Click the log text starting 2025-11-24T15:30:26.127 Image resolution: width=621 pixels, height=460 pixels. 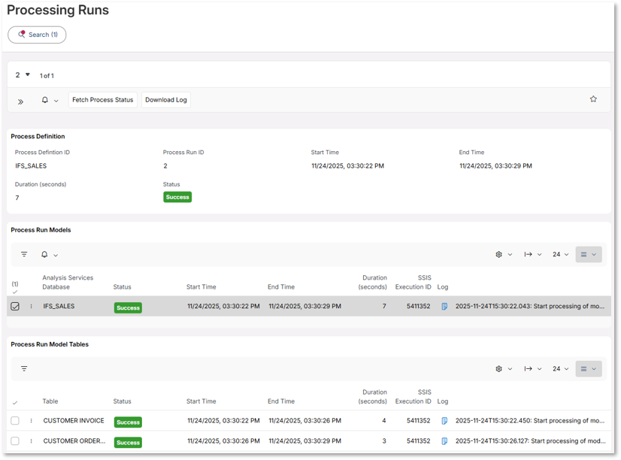click(x=530, y=441)
